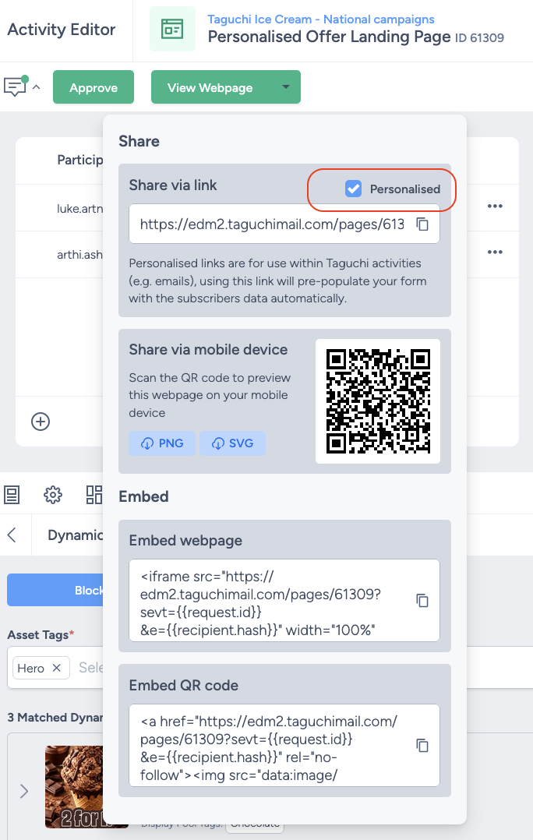The image size is (533, 840).
Task: Copy the Embed QR code snippet
Action: pyautogui.click(x=422, y=745)
